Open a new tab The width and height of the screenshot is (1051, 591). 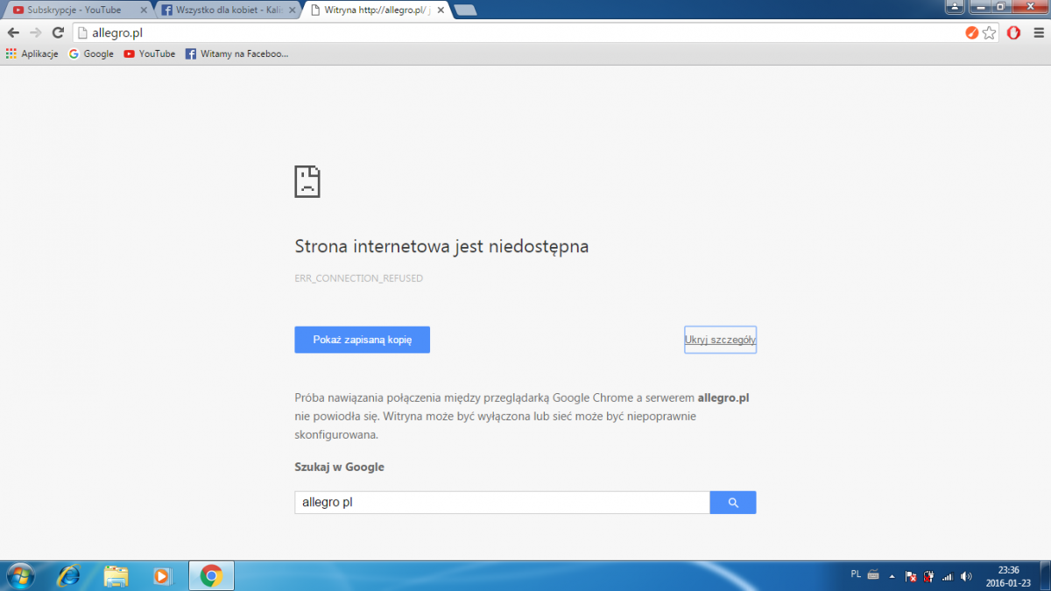[465, 11]
